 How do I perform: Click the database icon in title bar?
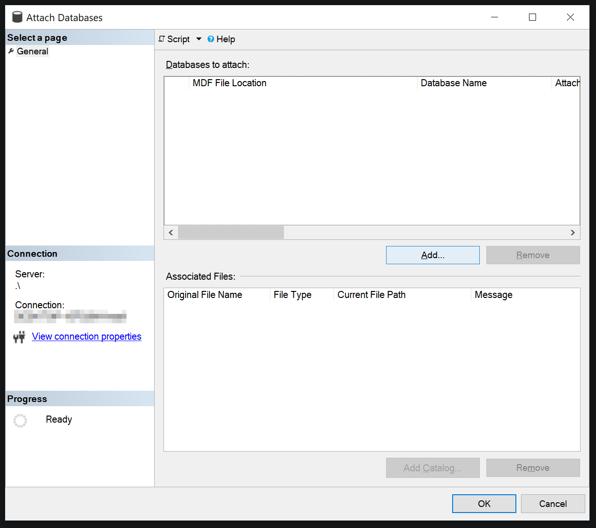click(x=17, y=17)
